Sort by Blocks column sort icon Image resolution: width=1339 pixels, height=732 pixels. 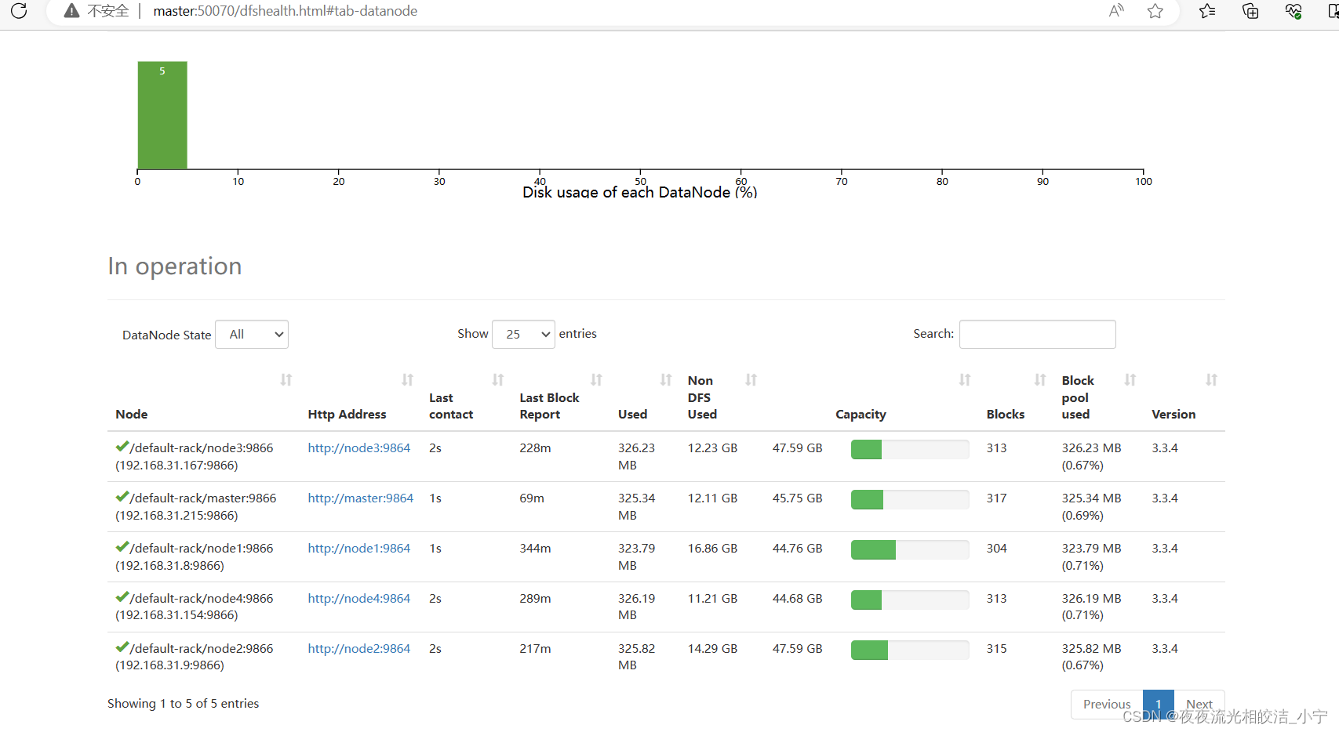(1040, 380)
